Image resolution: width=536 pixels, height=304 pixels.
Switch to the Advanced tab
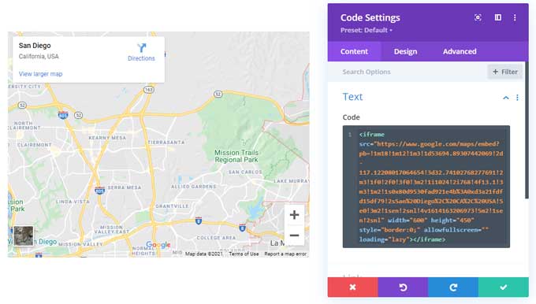[460, 51]
